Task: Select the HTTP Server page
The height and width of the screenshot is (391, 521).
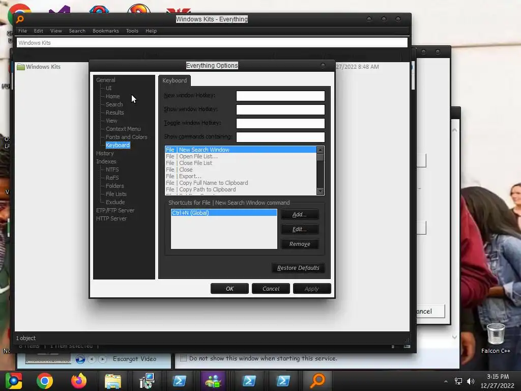Action: coord(111,218)
